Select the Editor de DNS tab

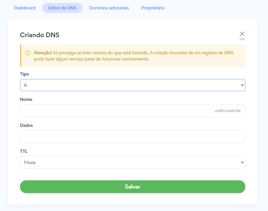click(62, 8)
